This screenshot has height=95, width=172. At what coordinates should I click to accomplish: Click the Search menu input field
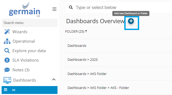coord(29,23)
